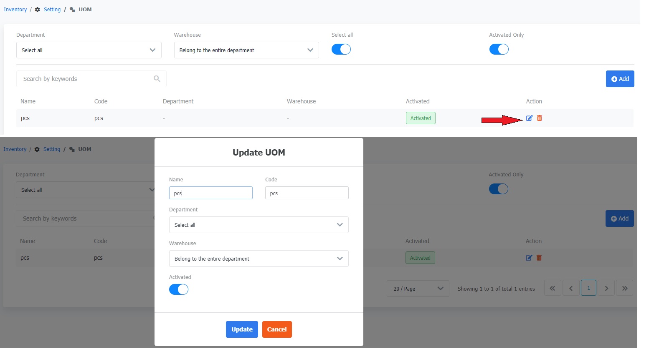Click the 'Showing 1 to 1 of total 1 entries' text

pyautogui.click(x=496, y=289)
